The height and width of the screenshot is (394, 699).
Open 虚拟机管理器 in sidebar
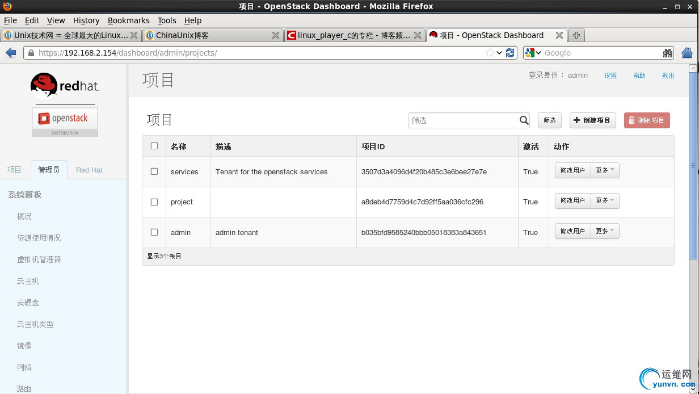(x=39, y=259)
